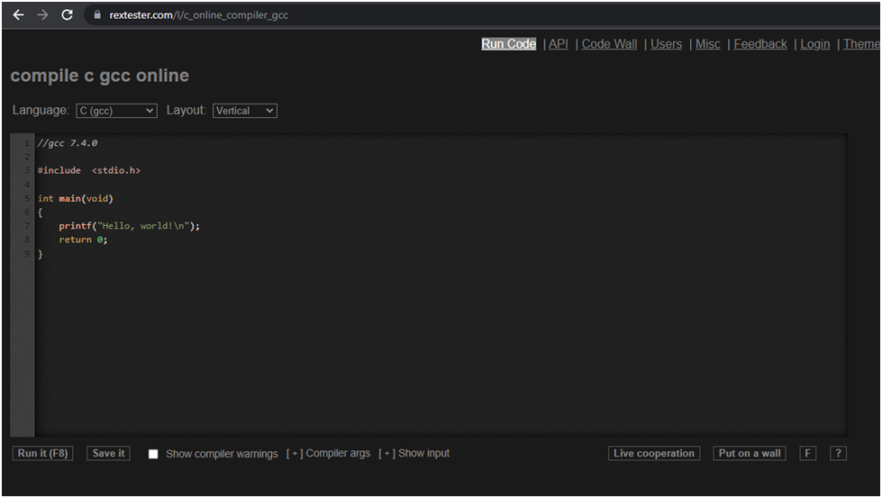Viewport: 882px width, 498px height.
Task: Expand the Compiler args section
Action: pyautogui.click(x=328, y=454)
